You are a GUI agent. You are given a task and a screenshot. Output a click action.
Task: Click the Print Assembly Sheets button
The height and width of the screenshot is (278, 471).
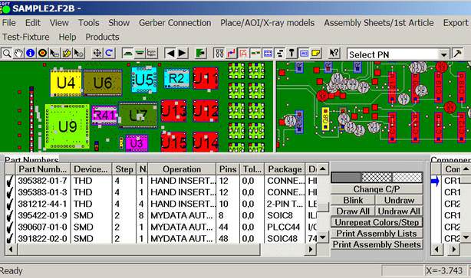377,245
